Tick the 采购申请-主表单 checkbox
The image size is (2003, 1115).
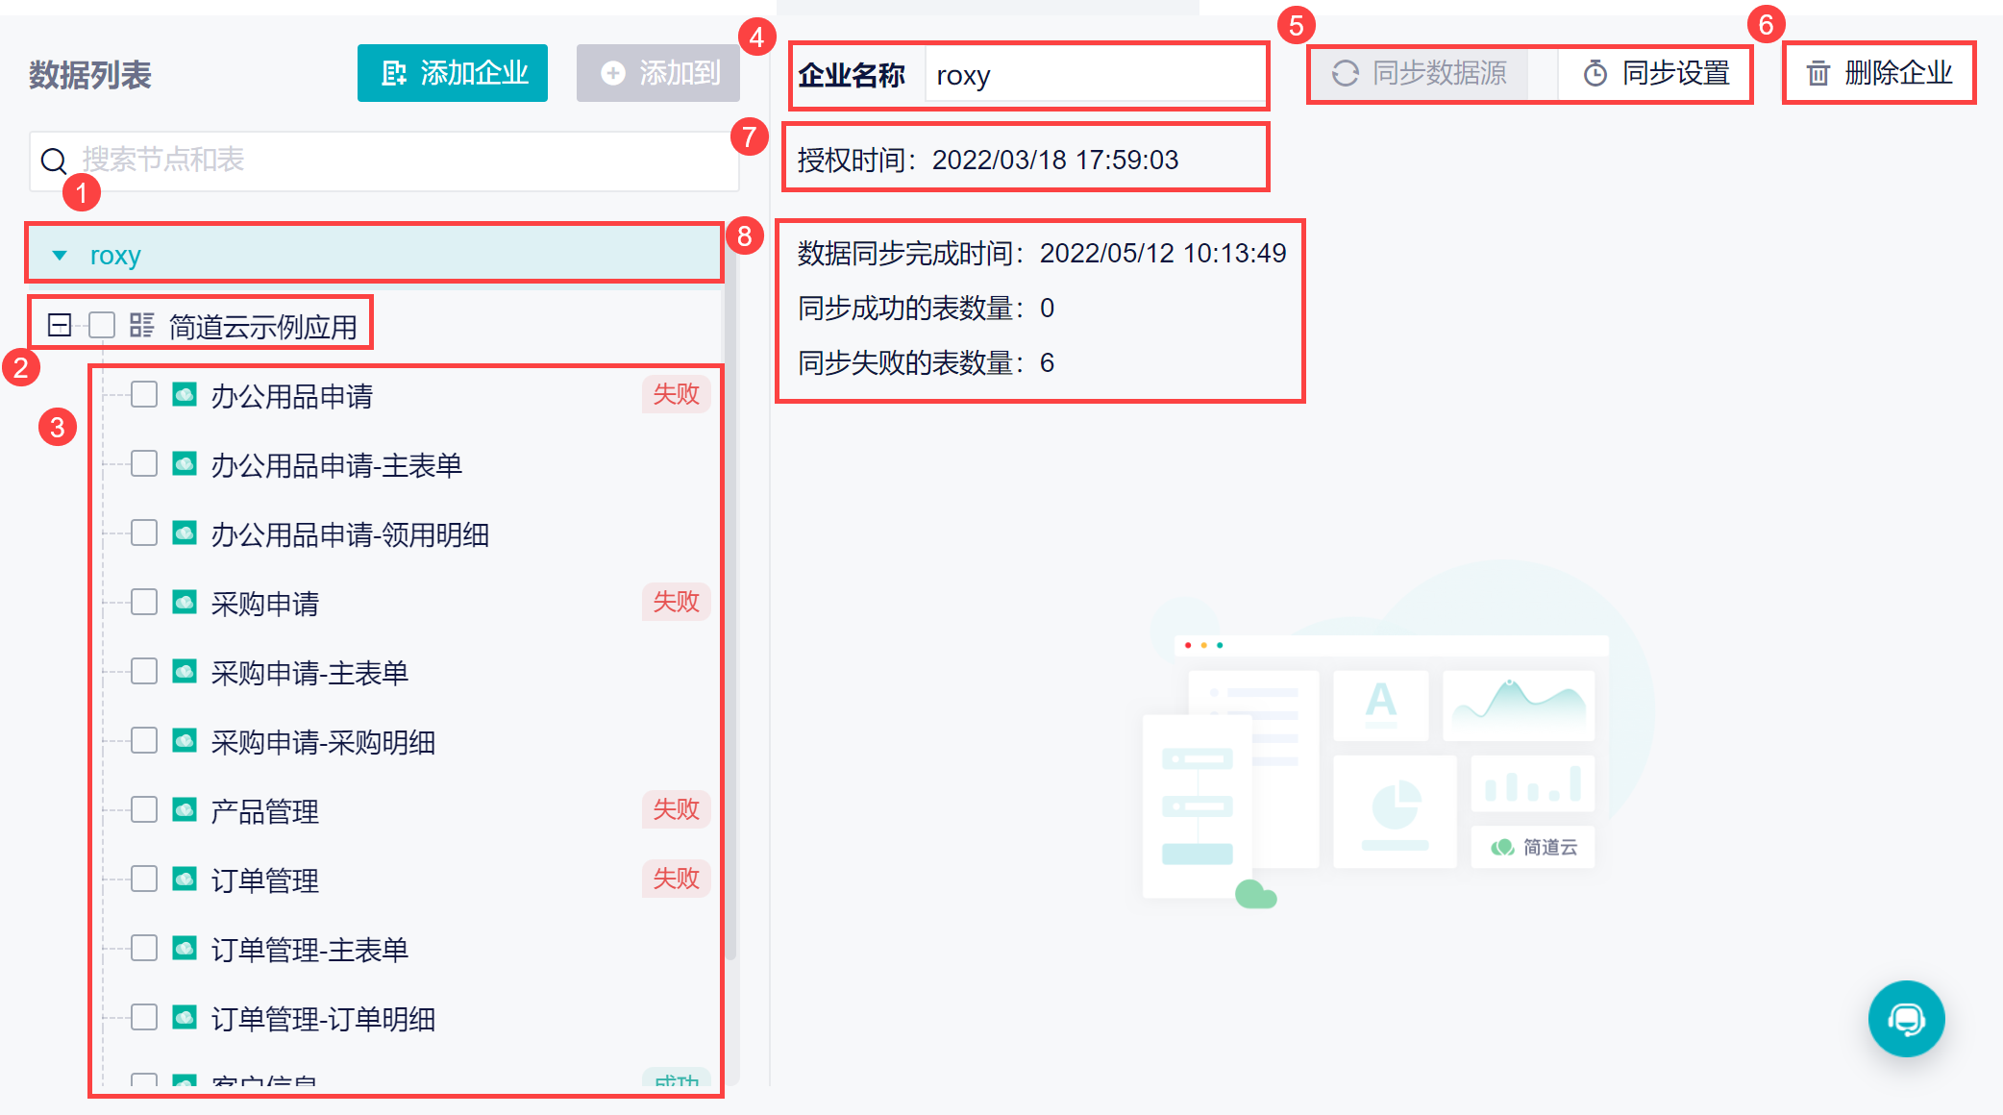[144, 672]
